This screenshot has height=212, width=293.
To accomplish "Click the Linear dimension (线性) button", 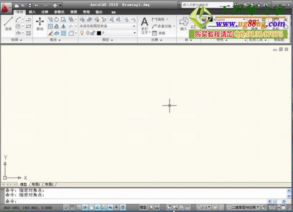I will point(160,19).
